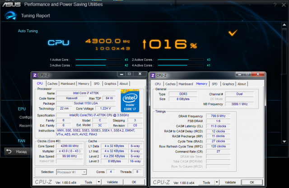
Task: Click the Name field Intel Core i7 4770K
Action: click(x=86, y=93)
